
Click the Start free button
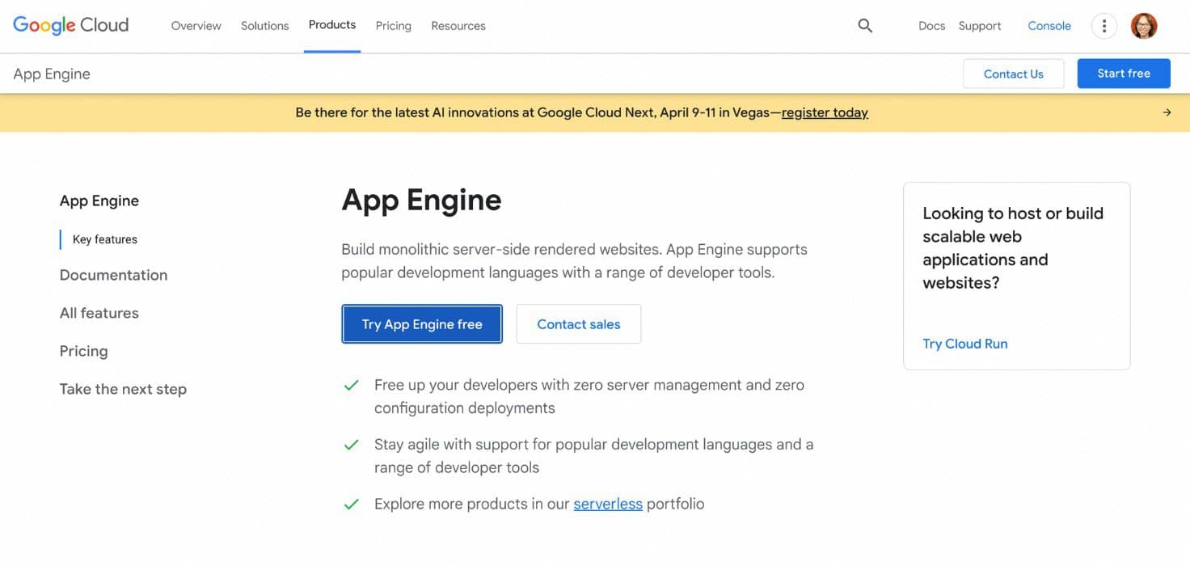tap(1124, 74)
